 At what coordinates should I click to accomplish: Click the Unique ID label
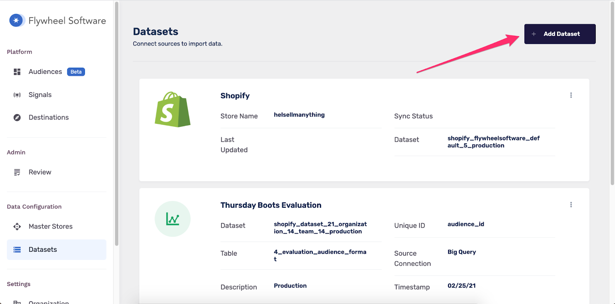coord(409,226)
